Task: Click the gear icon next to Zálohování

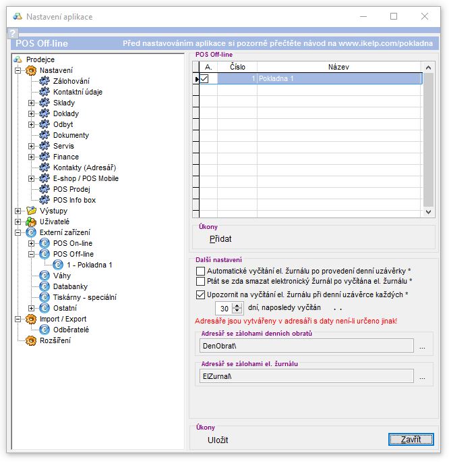Action: click(44, 81)
